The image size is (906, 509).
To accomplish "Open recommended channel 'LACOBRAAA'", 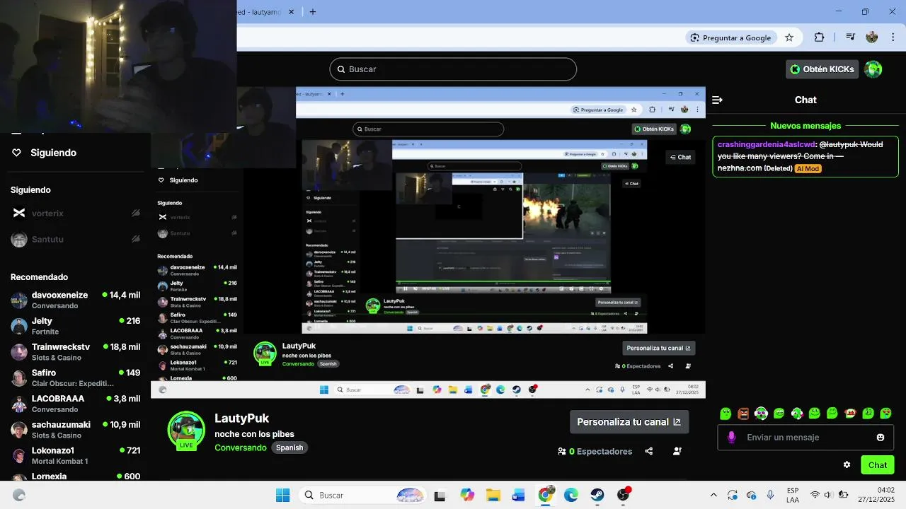I will coord(75,404).
